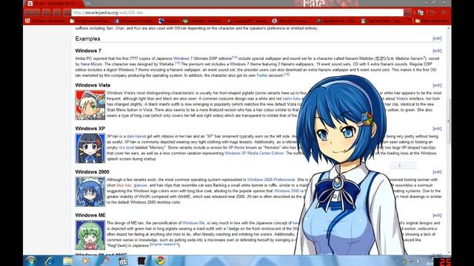Open citation 14 after Ultimate DSP editions
This screenshot has width=474, height=266.
click(x=234, y=58)
